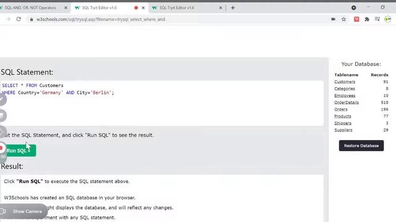Open the Shippers table link
396x222 pixels.
click(x=343, y=123)
